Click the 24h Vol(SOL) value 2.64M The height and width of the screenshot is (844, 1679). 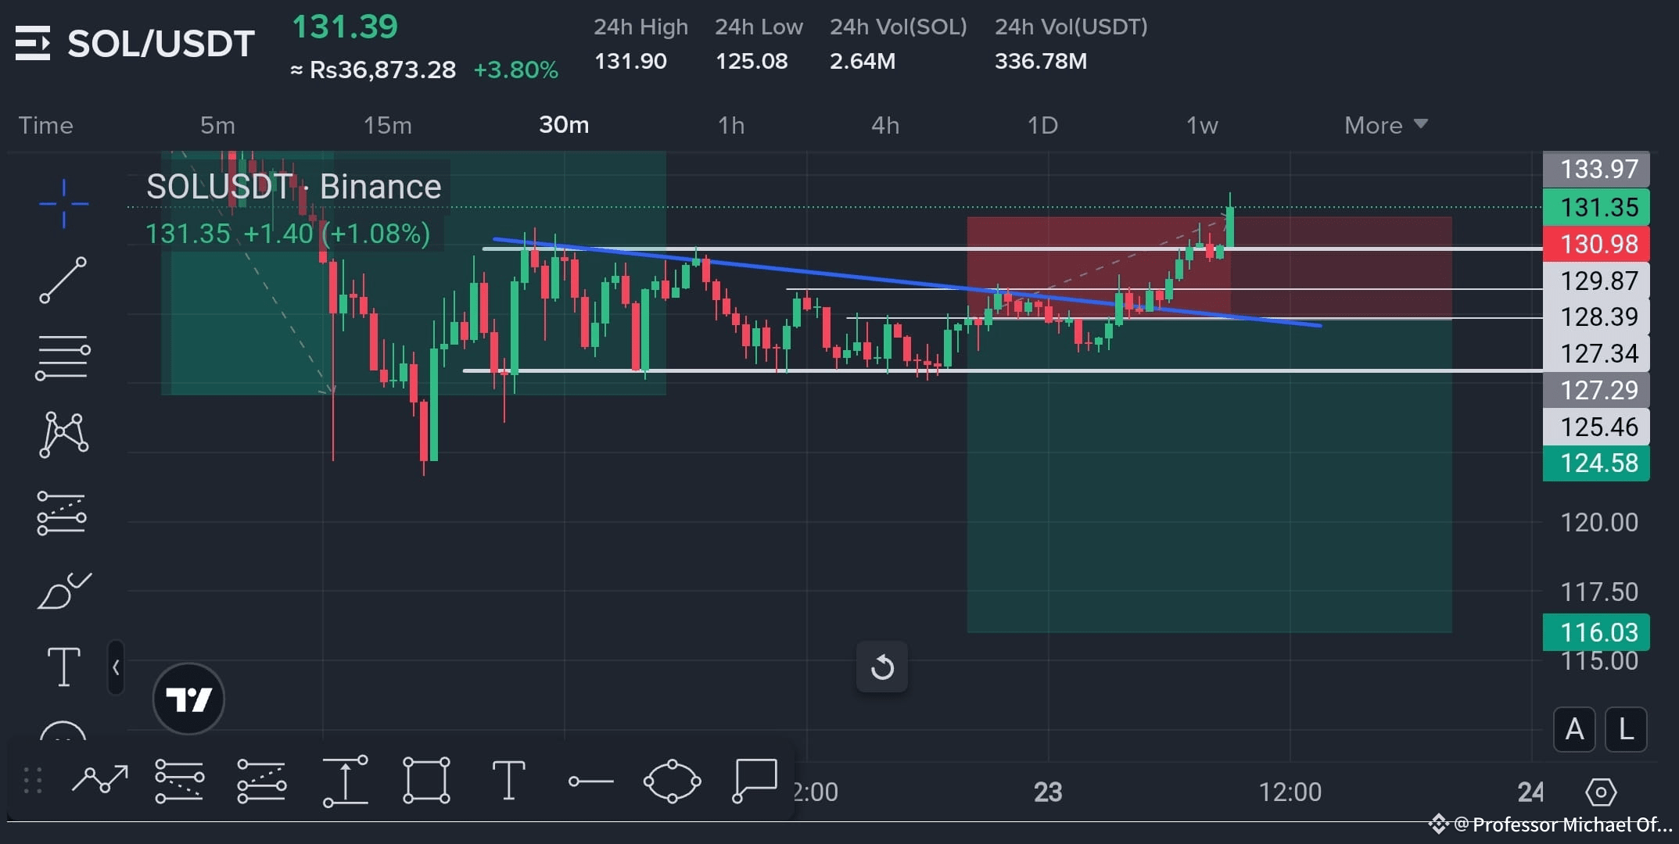tap(863, 61)
